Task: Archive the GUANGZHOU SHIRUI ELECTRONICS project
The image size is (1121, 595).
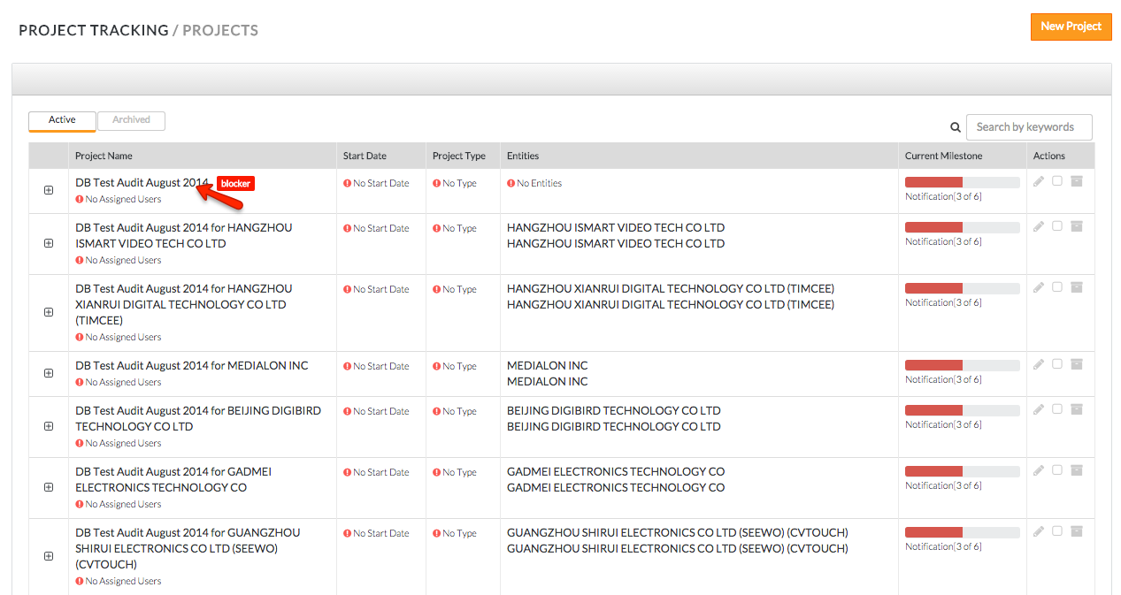Action: click(x=1077, y=531)
